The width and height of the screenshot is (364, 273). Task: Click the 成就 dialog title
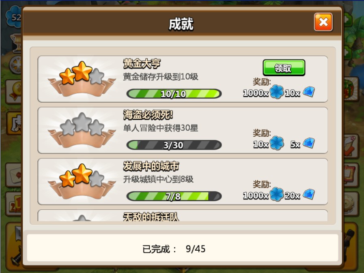click(x=181, y=24)
